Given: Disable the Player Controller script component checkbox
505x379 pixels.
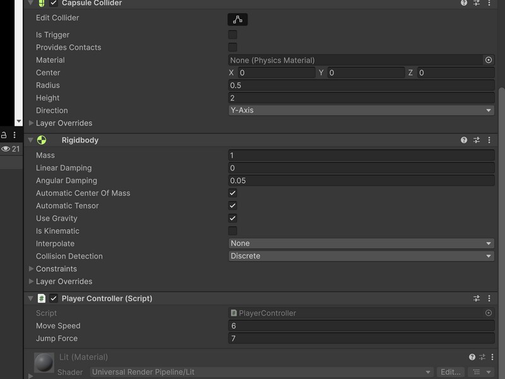Looking at the screenshot, I should pyautogui.click(x=54, y=298).
